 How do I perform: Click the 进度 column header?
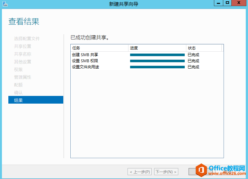pos(157,48)
